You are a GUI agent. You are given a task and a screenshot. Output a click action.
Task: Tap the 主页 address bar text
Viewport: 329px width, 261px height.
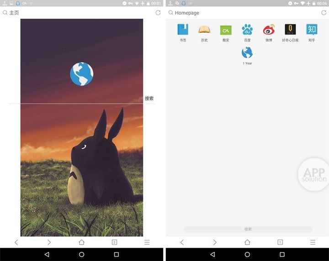pos(14,13)
